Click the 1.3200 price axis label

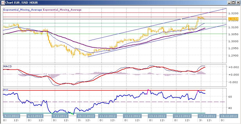click(x=233, y=13)
